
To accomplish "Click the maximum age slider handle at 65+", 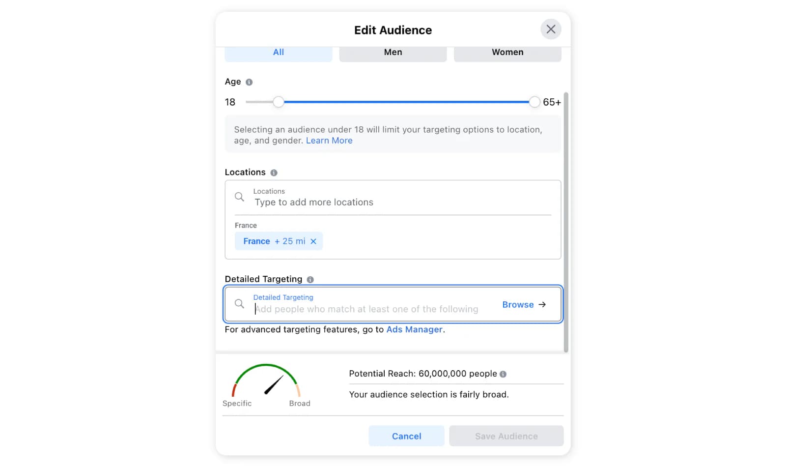I will point(534,102).
